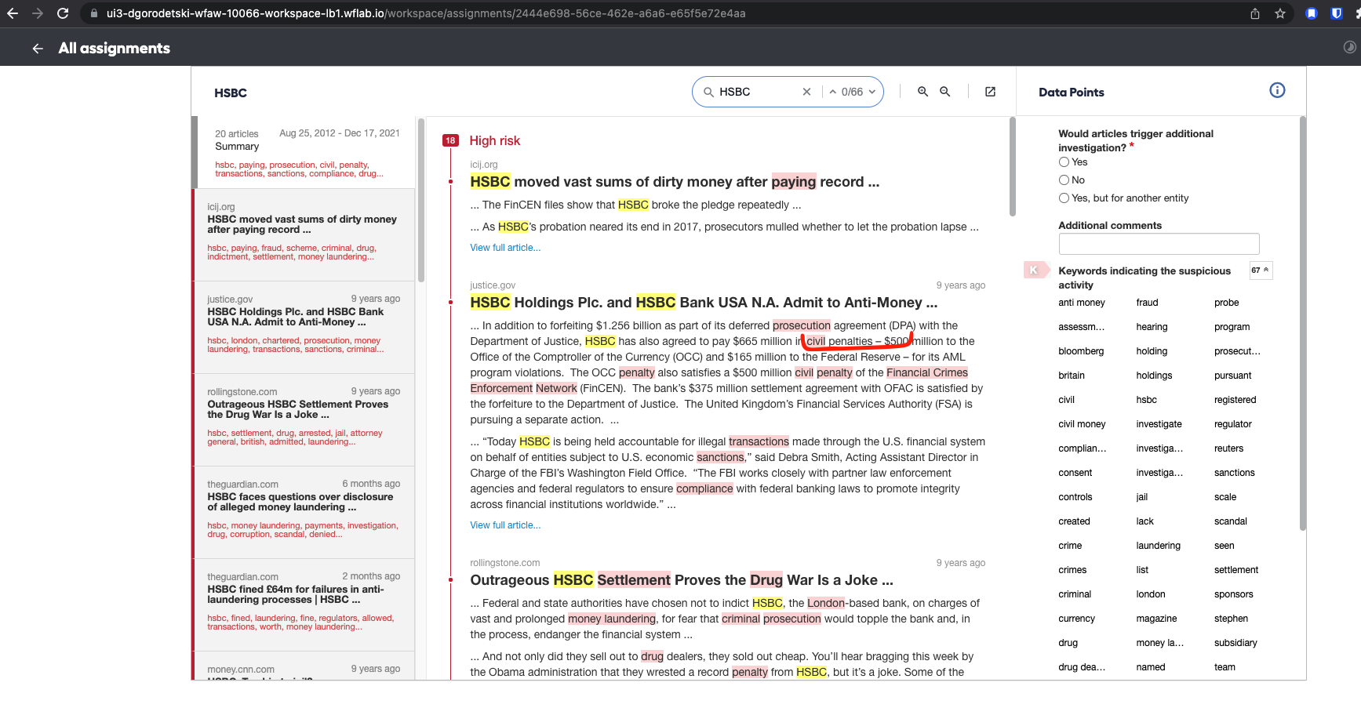1361x726 pixels.
Task: Click the 'london' keyword
Action: pyautogui.click(x=1151, y=594)
